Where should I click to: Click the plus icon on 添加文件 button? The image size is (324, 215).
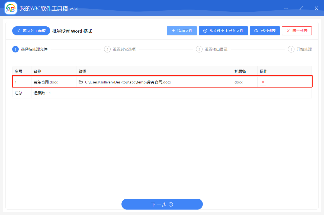tap(173, 30)
